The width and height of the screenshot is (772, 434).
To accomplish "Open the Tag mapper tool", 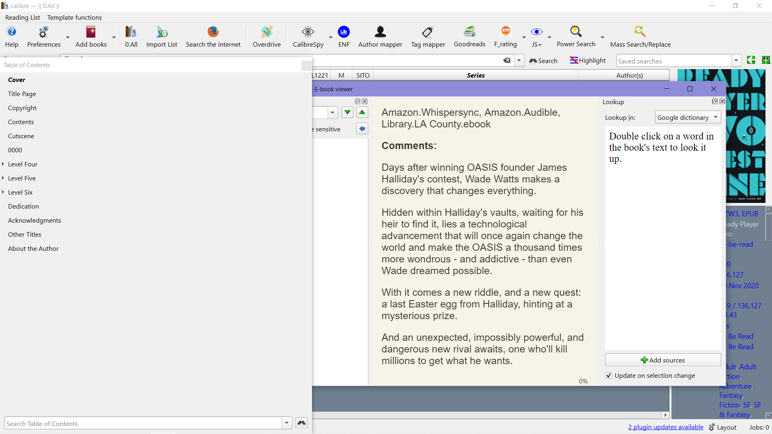I will coord(428,36).
